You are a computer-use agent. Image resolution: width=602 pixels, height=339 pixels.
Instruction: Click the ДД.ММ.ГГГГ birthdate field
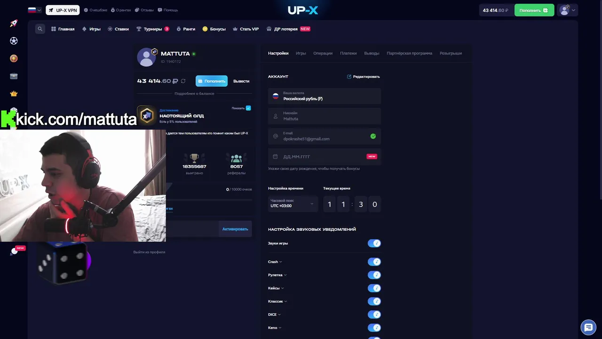coord(325,156)
